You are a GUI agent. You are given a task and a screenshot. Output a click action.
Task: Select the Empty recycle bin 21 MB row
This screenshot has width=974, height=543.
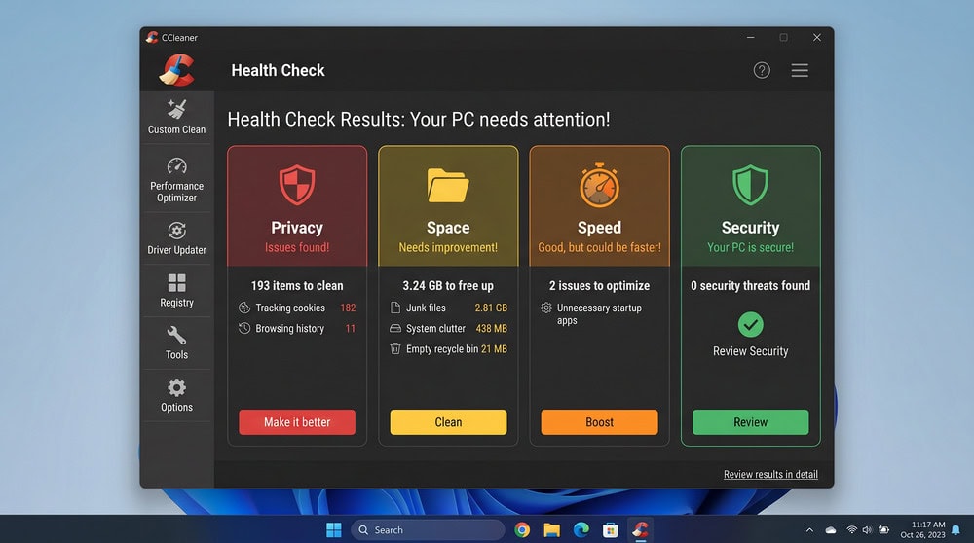[x=448, y=348]
